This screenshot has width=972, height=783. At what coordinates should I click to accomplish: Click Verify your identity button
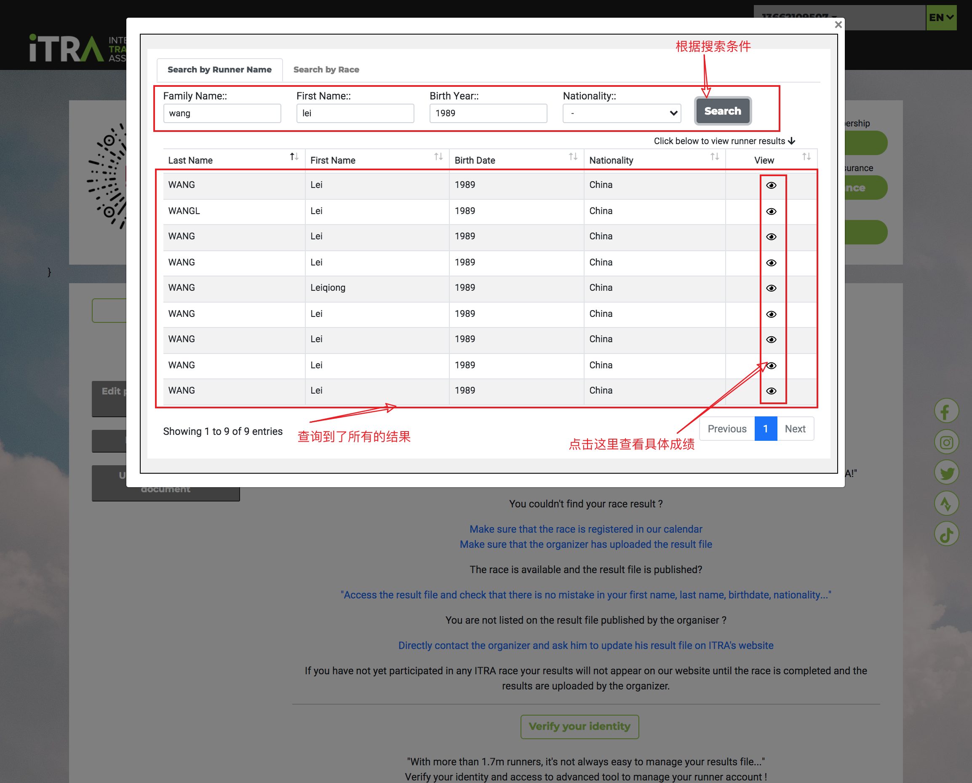point(579,726)
